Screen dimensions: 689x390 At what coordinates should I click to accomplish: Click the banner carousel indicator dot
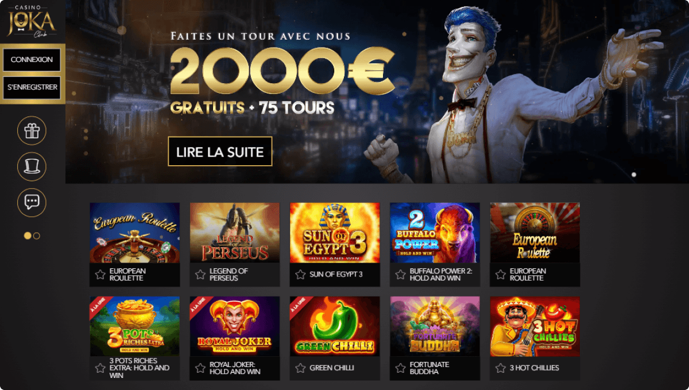tap(634, 174)
